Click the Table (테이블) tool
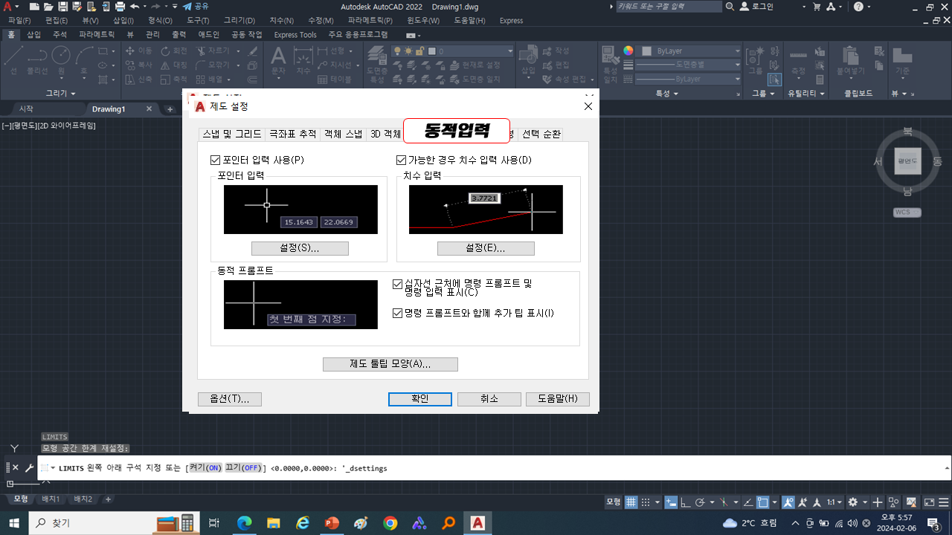952x535 pixels. (334, 80)
